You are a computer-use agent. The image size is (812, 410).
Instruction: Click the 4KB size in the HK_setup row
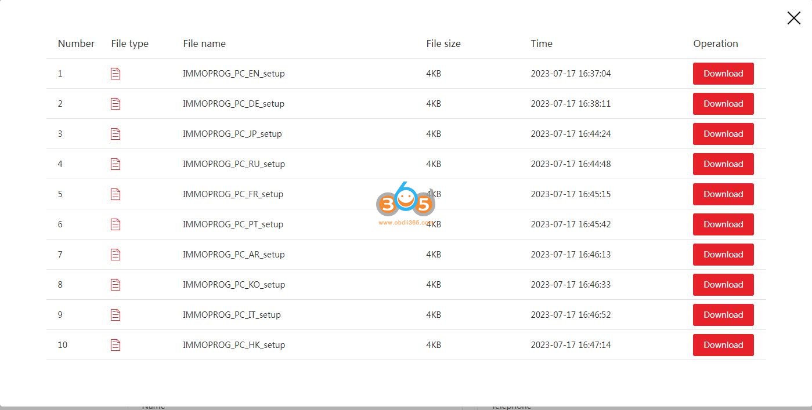coord(434,345)
